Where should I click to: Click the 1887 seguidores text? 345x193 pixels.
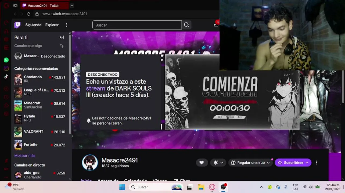(115, 166)
